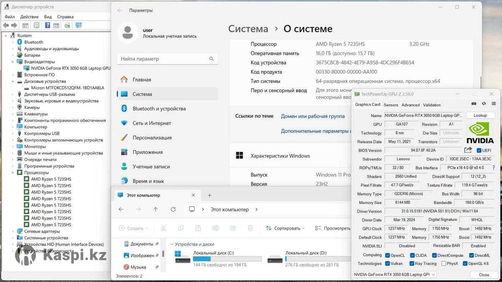The image size is (502, 282).
Task: Open the Действие menu in Device Manager
Action: coord(29,17)
